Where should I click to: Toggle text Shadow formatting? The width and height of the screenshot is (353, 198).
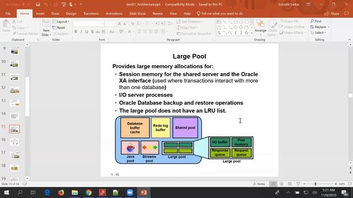(92, 32)
